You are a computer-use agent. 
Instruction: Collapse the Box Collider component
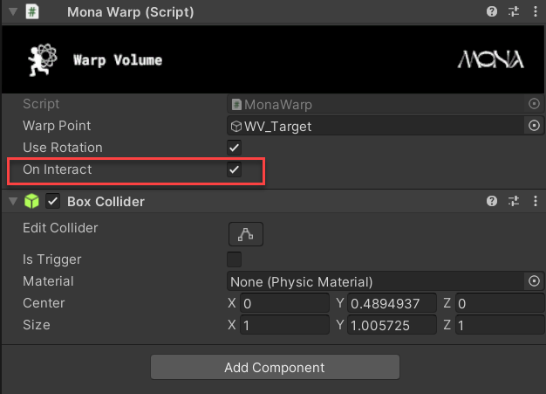pyautogui.click(x=12, y=202)
